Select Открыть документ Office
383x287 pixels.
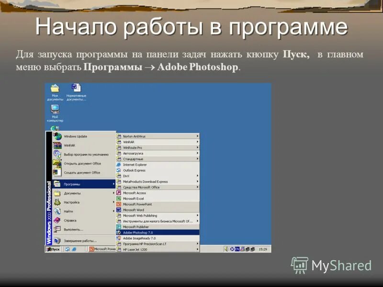(84, 164)
